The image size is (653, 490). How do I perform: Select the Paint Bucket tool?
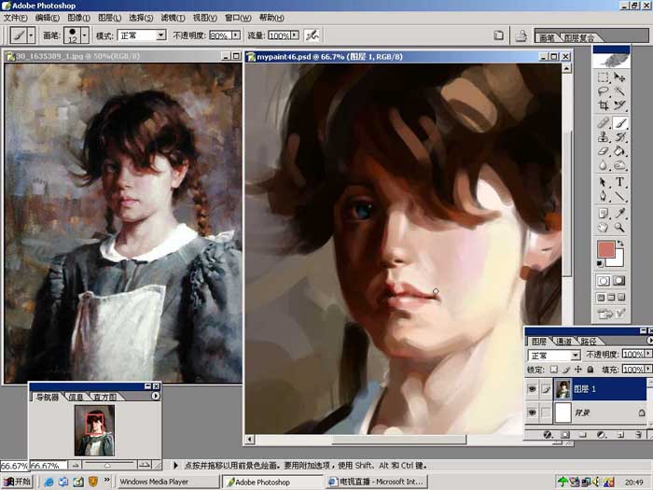(x=619, y=151)
